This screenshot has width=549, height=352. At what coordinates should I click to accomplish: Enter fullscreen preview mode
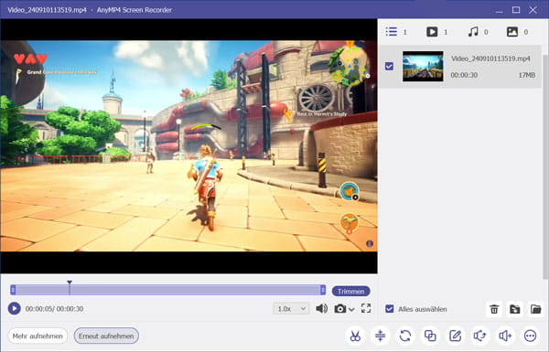point(366,308)
